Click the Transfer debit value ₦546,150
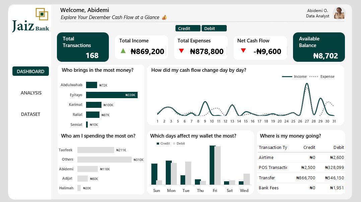Viewport: 361px width, 202px height. click(335, 178)
